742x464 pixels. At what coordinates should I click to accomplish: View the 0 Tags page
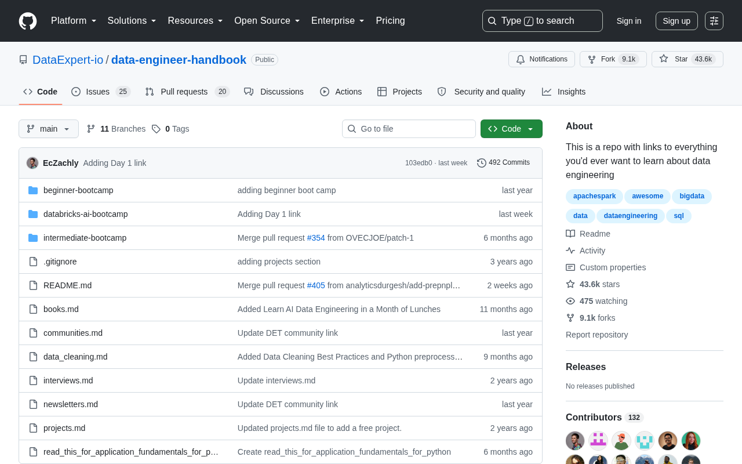pos(170,129)
